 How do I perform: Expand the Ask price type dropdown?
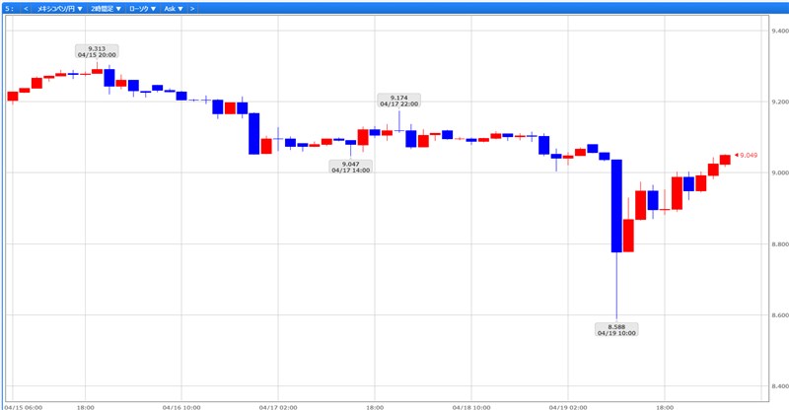pos(173,8)
